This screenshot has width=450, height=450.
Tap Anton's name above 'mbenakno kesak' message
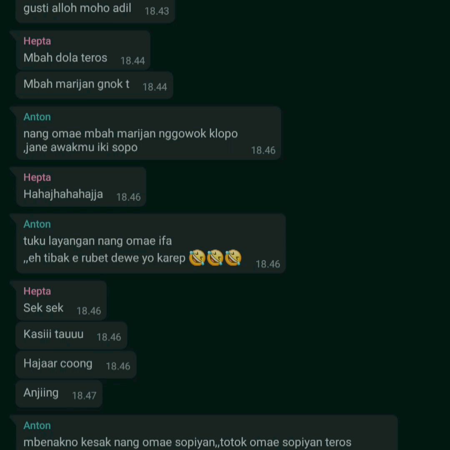[x=37, y=425]
